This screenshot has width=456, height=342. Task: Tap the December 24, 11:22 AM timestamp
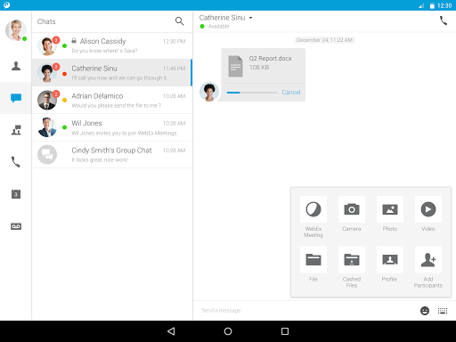pos(324,40)
